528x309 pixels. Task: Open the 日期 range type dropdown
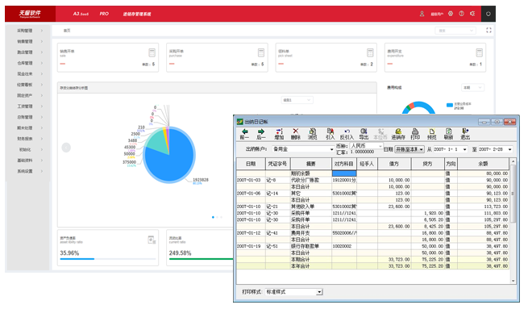tap(410, 149)
